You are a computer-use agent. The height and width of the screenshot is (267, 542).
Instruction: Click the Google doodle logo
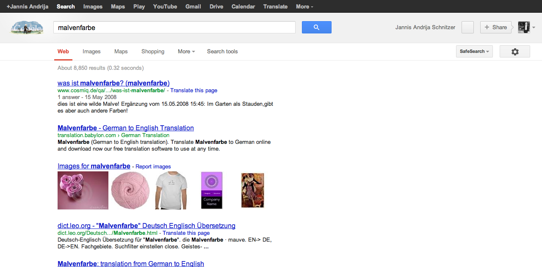27,28
